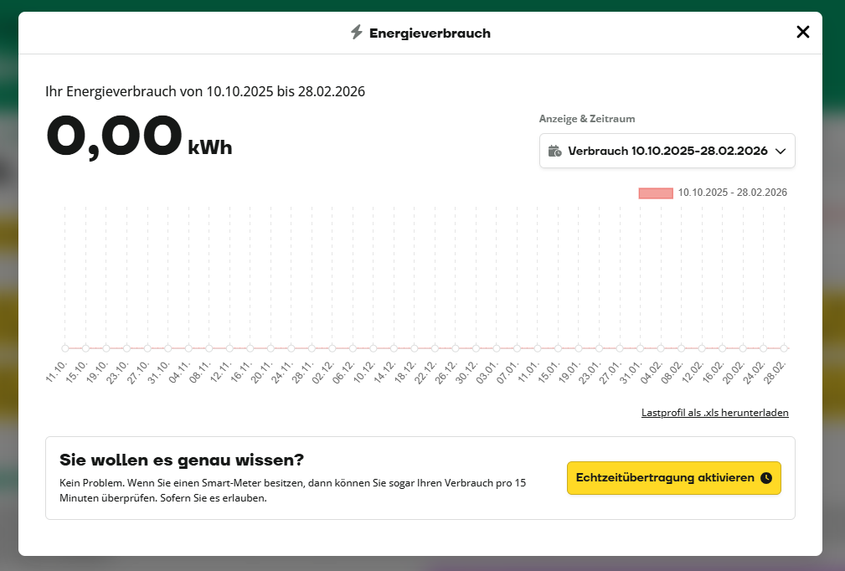Activate Echtzeitübertragung aktivieren button
Screen dimensions: 845x571
(673, 478)
